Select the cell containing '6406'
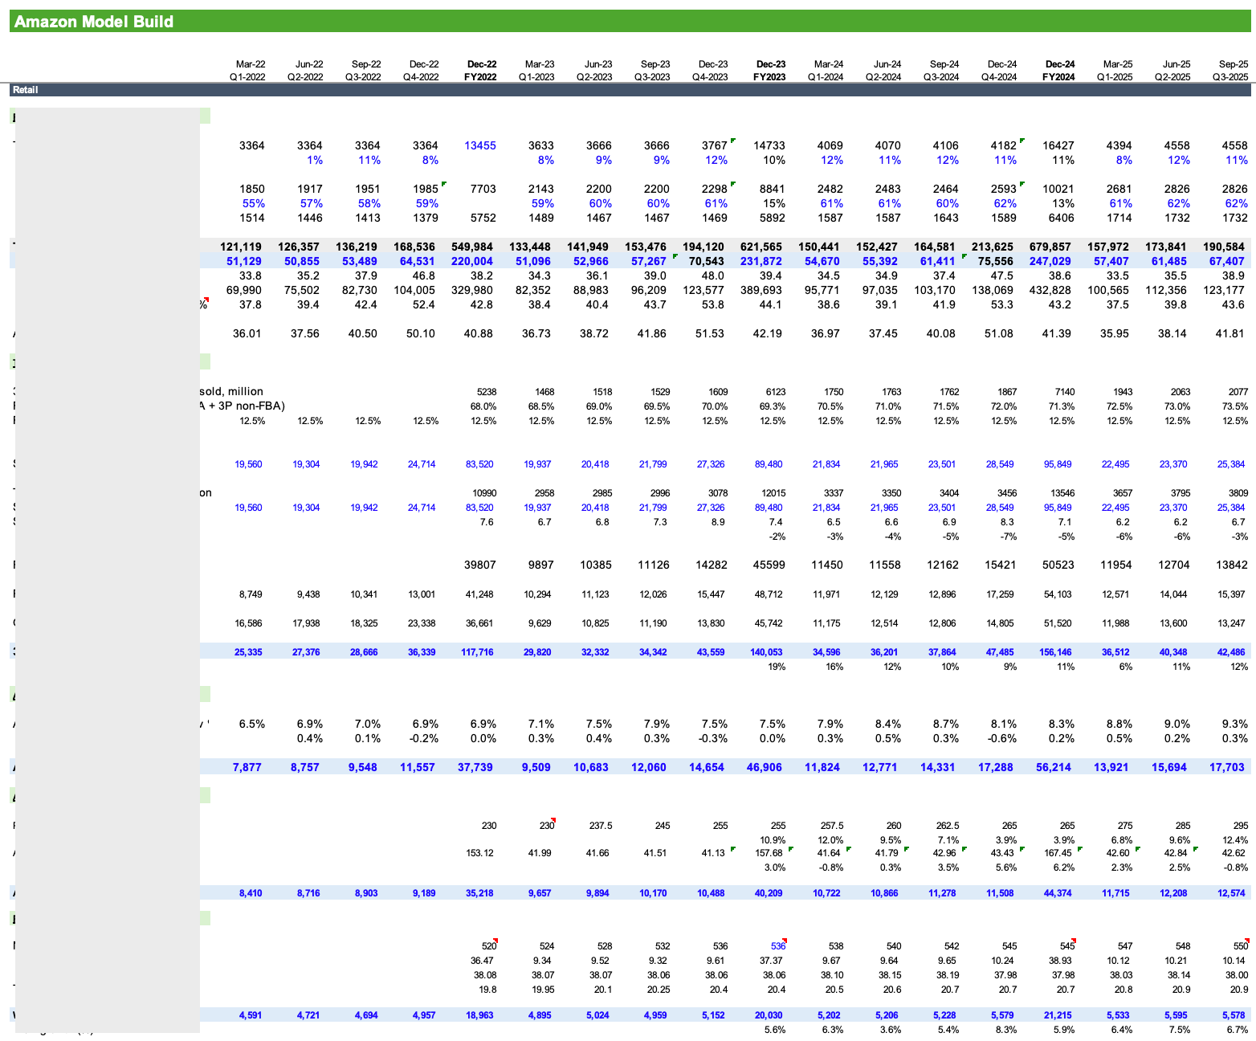The image size is (1256, 1041). [x=1061, y=218]
